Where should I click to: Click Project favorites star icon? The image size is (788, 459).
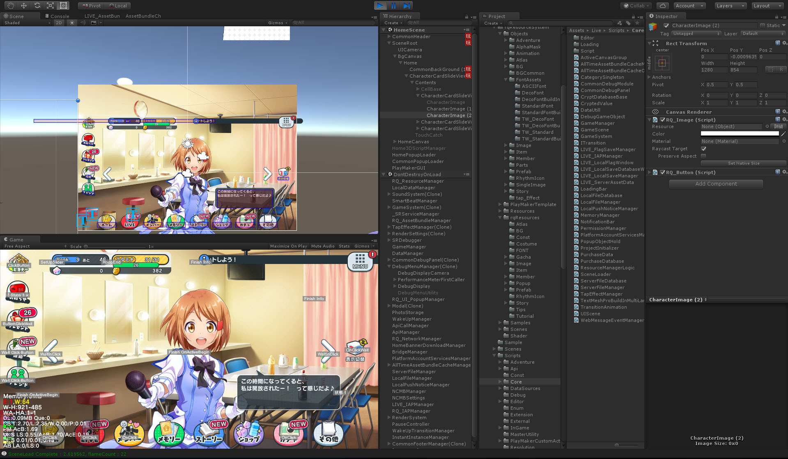pos(637,23)
